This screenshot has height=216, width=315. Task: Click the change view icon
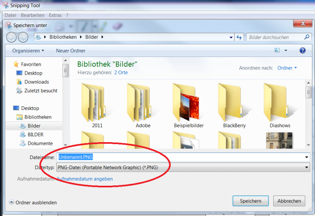point(277,50)
